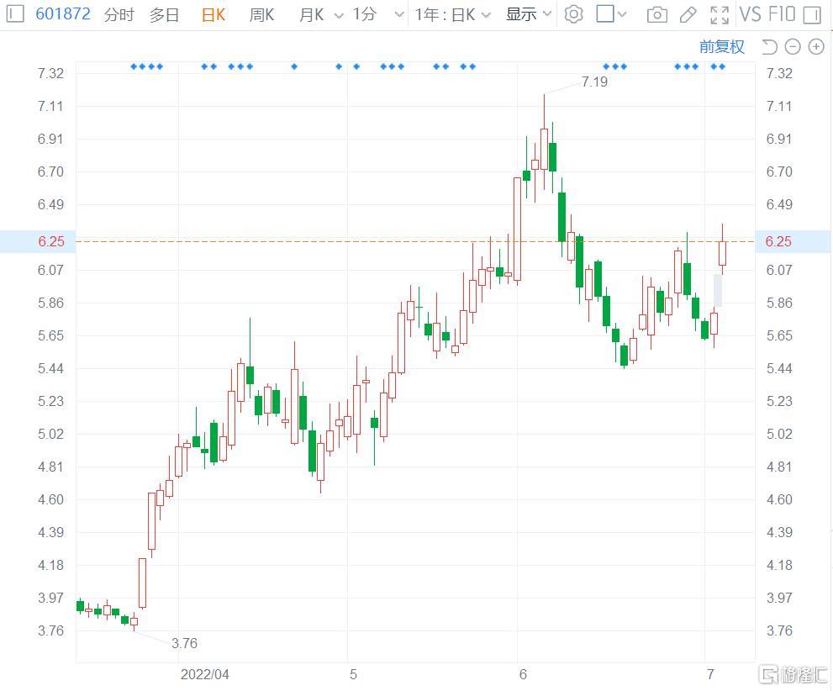Take a chart screenshot with camera icon
The width and height of the screenshot is (833, 691).
(657, 14)
